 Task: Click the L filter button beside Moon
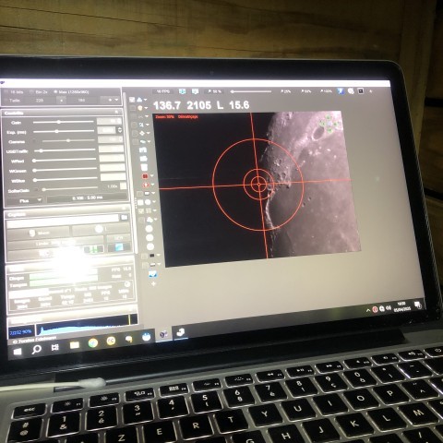(x=101, y=229)
